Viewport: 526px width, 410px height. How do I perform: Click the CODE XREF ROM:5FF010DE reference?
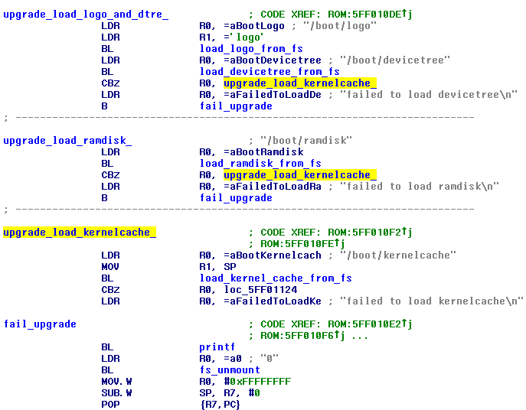(336, 15)
